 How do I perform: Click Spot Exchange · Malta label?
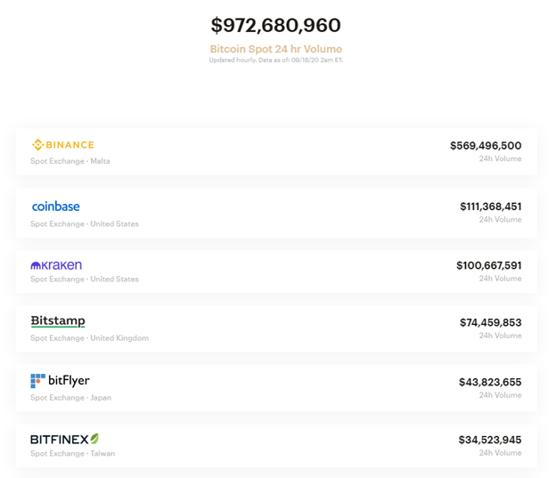point(70,161)
